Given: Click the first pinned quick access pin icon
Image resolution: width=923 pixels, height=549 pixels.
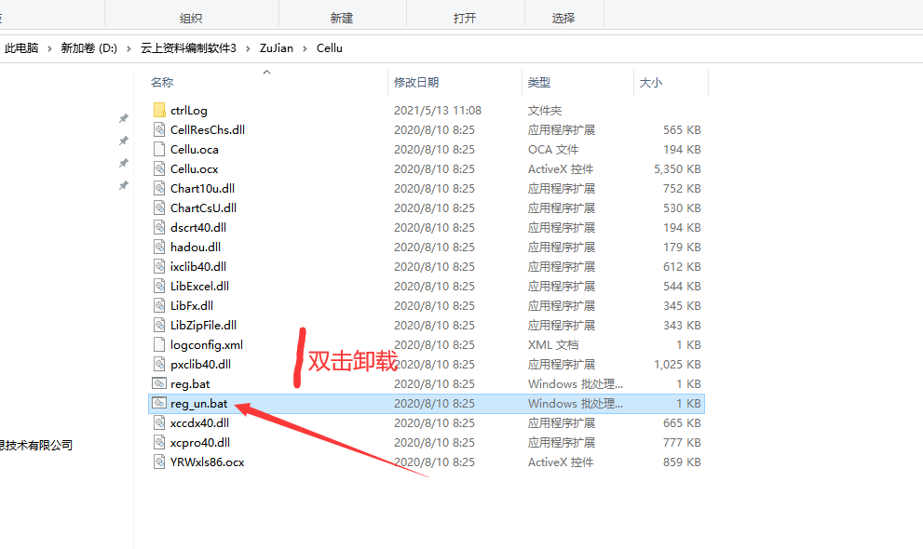Looking at the screenshot, I should point(123,119).
